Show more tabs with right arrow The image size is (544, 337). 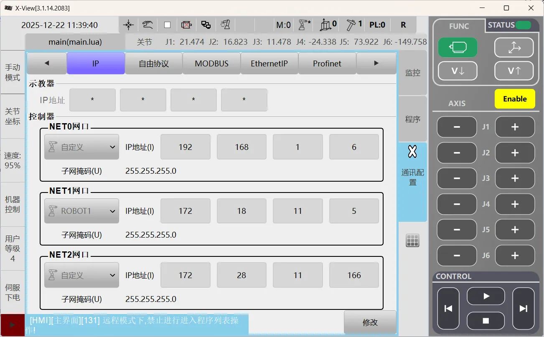376,63
